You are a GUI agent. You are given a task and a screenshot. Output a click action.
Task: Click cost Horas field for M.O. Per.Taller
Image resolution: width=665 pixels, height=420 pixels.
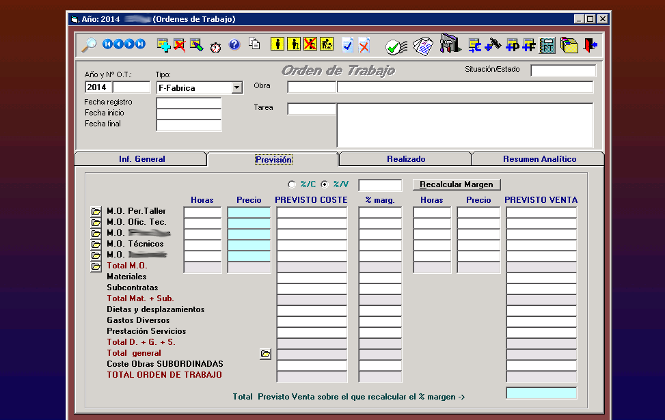click(203, 212)
